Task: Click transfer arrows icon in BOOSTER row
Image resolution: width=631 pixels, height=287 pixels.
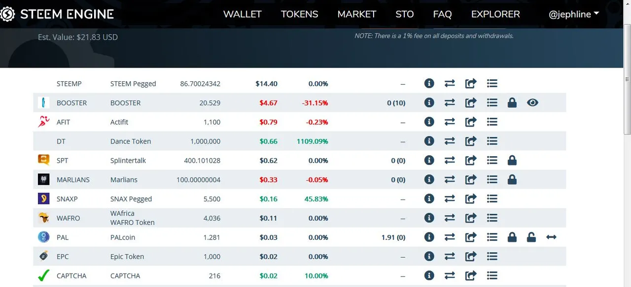Action: 450,103
